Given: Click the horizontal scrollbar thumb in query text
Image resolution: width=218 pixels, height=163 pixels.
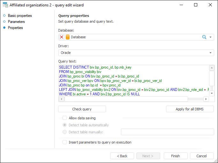Looking at the screenshot, I should point(126,99).
